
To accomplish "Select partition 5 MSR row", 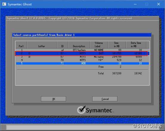I will pyautogui.click(x=82, y=63).
